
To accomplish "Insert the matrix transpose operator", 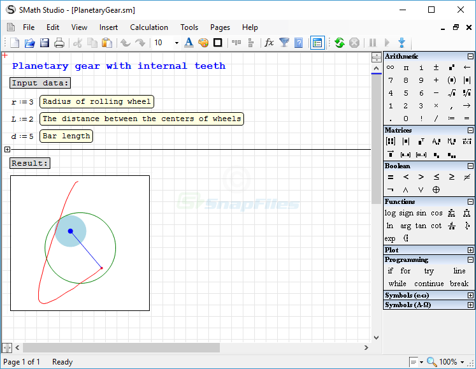I will [x=421, y=141].
